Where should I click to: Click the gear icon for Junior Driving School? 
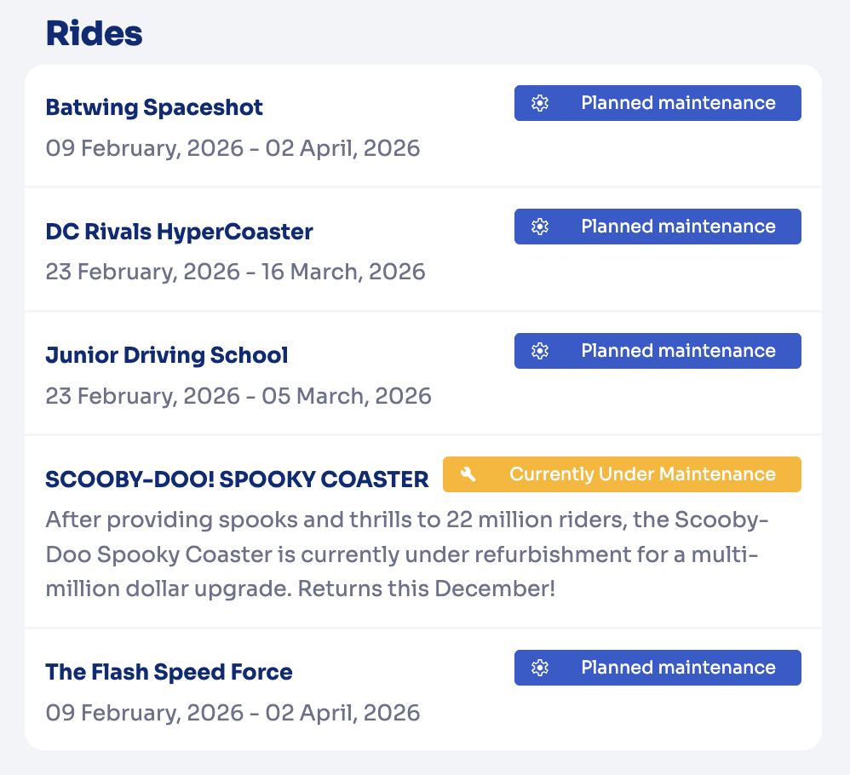[539, 351]
